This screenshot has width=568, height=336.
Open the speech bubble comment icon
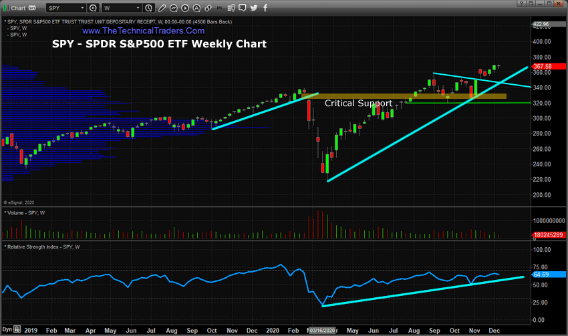point(243,8)
